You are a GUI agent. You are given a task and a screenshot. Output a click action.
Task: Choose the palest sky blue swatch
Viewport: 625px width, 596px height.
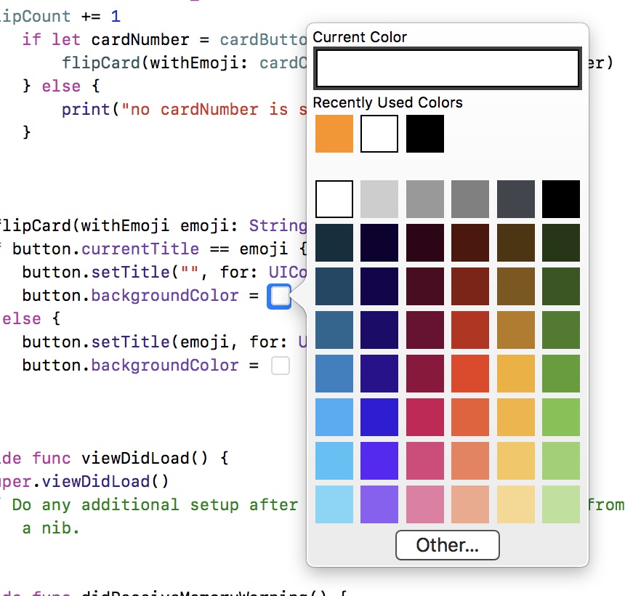334,504
